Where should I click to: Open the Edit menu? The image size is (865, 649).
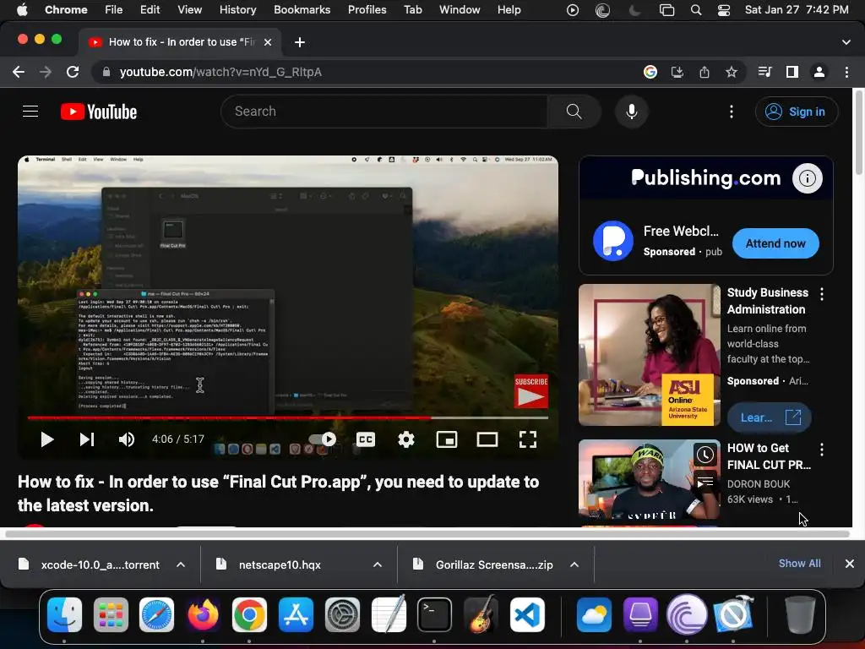pyautogui.click(x=150, y=9)
